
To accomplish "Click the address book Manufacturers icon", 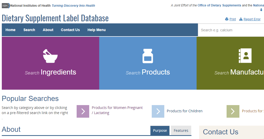I will (245, 56).
